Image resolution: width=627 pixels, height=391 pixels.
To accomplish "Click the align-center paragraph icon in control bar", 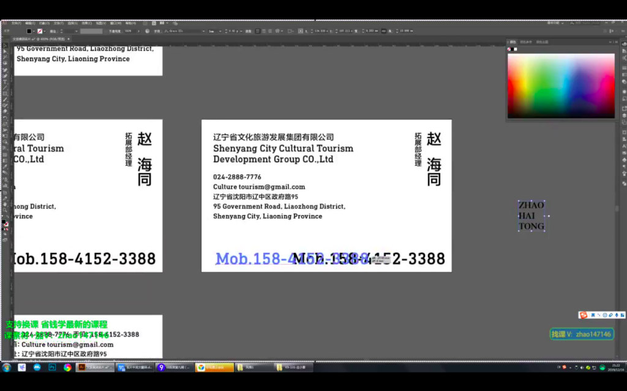I will pos(263,30).
